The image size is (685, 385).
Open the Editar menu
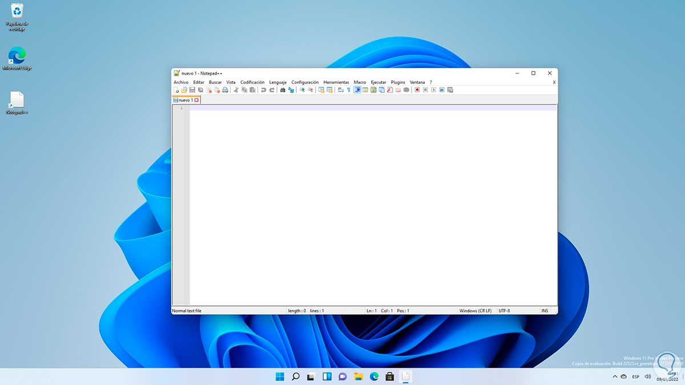(x=199, y=82)
